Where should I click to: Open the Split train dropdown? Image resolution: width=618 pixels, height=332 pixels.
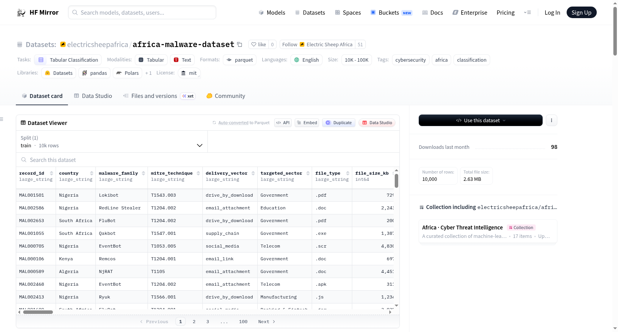[112, 142]
